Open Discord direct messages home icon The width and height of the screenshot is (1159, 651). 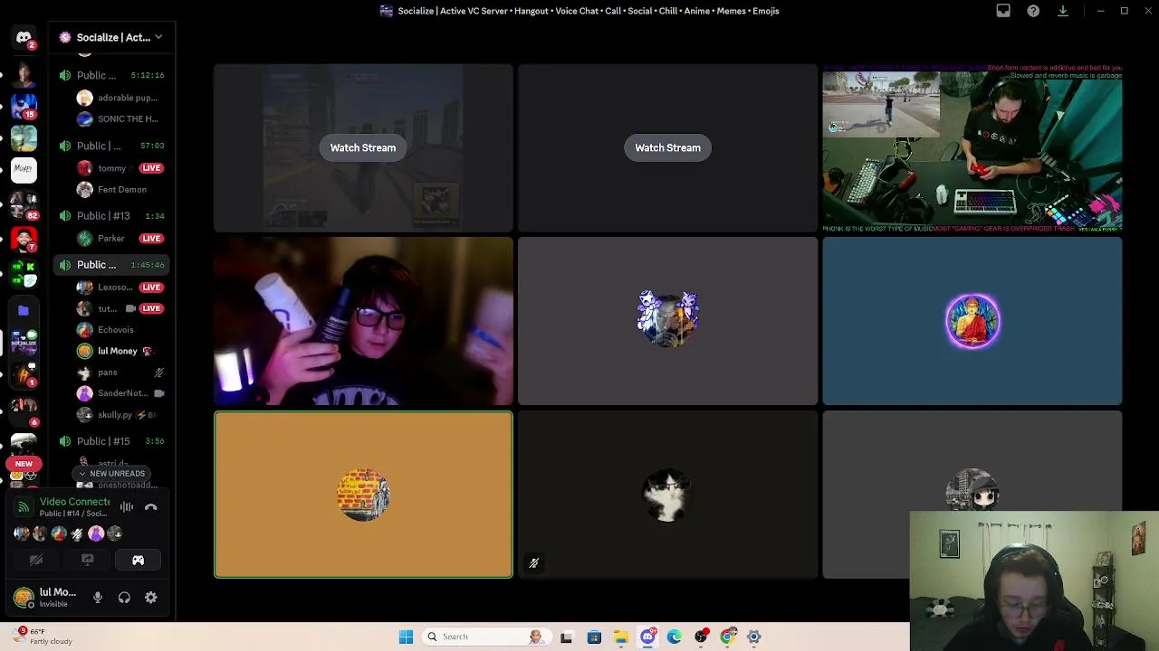point(24,38)
